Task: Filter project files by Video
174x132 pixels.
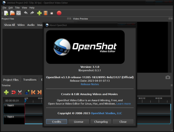Action: (21, 25)
